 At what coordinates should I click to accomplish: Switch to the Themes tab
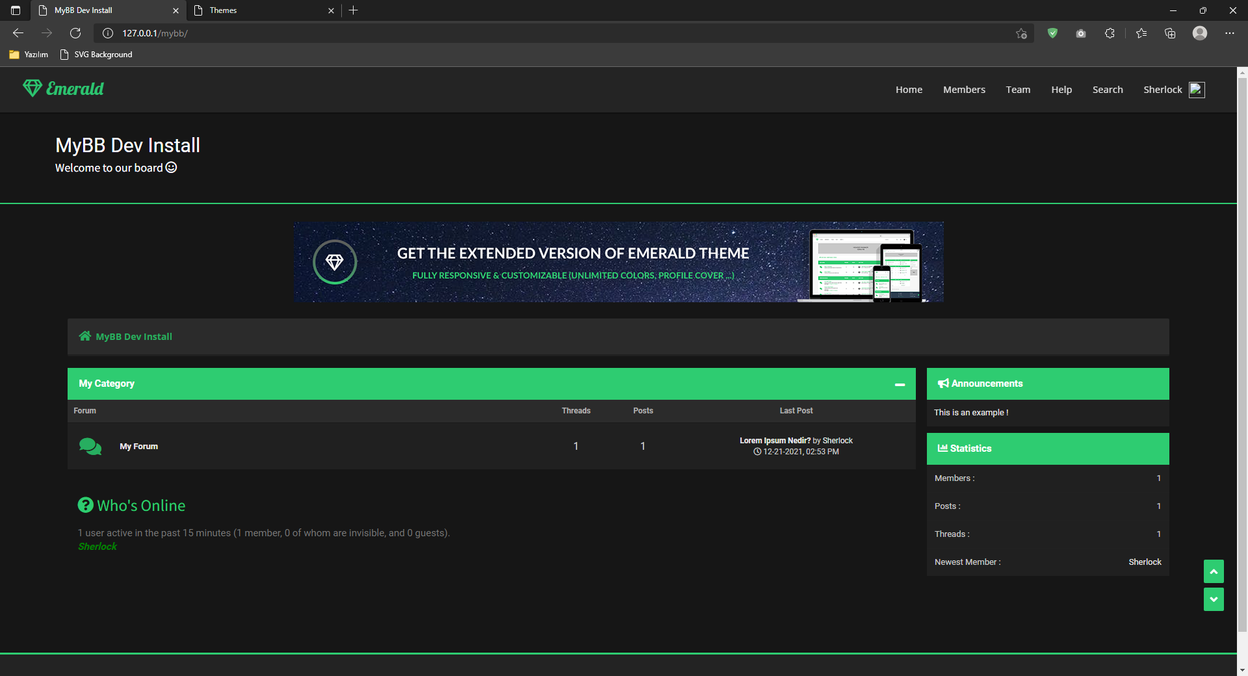(263, 10)
